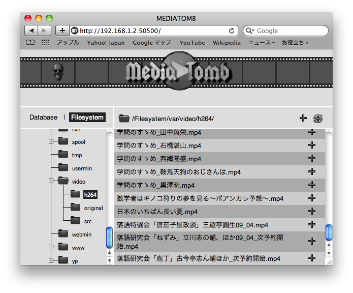The image size is (353, 293).
Task: Click the Top Sites grid icon
Action: (x=45, y=43)
